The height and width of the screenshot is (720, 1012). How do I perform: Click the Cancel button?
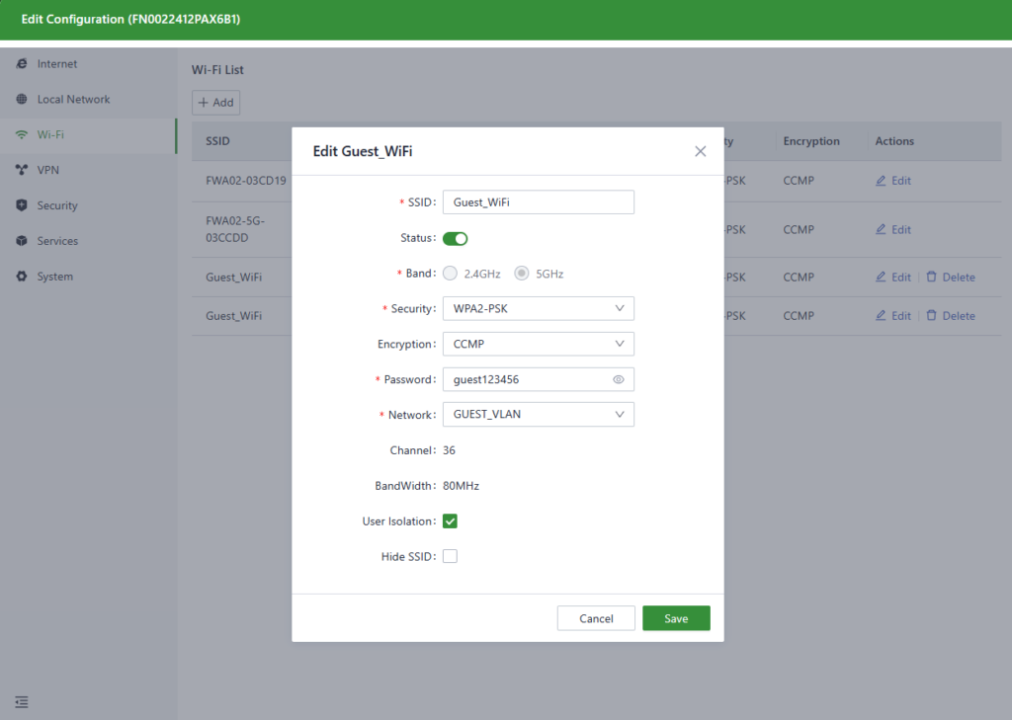pos(596,618)
